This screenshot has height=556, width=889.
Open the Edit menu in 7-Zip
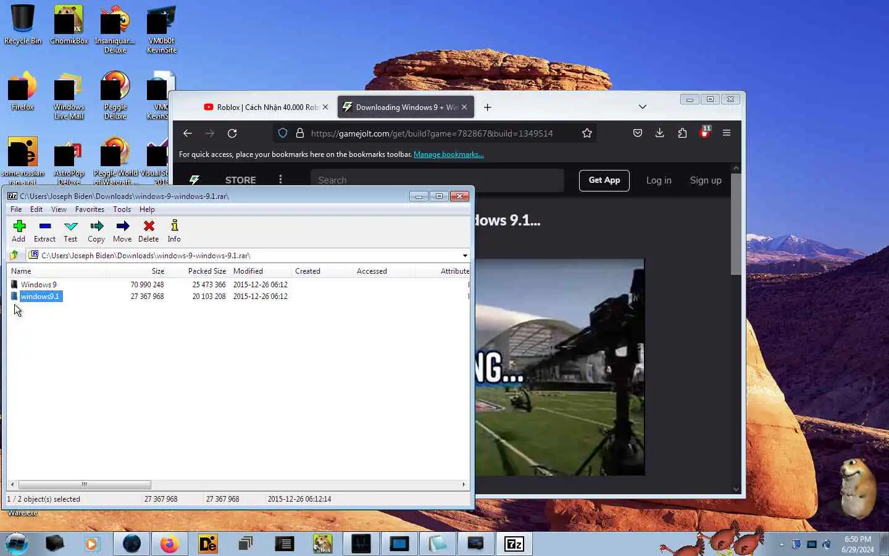(36, 209)
